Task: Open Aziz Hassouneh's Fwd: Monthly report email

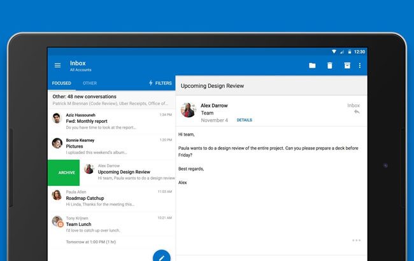Action: [x=111, y=122]
